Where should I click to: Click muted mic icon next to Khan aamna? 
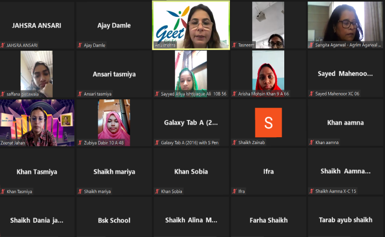pos(312,143)
